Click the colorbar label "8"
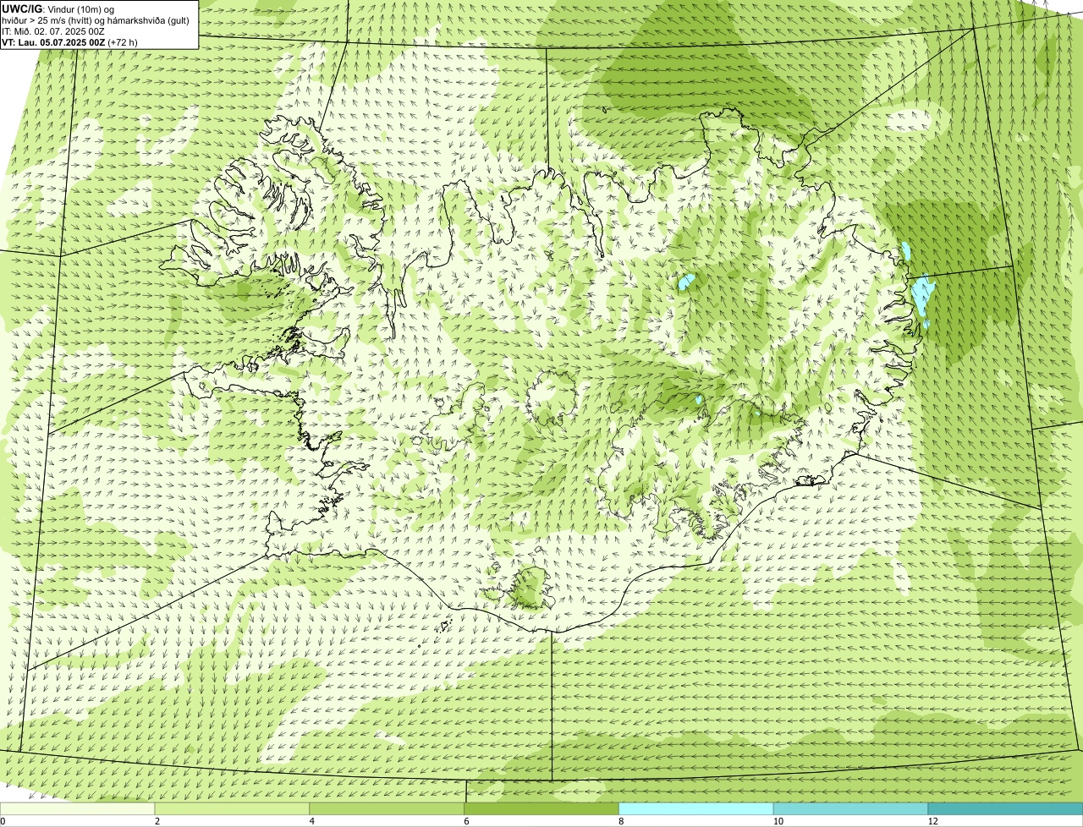Screen dimensions: 1083x827 tap(620, 821)
